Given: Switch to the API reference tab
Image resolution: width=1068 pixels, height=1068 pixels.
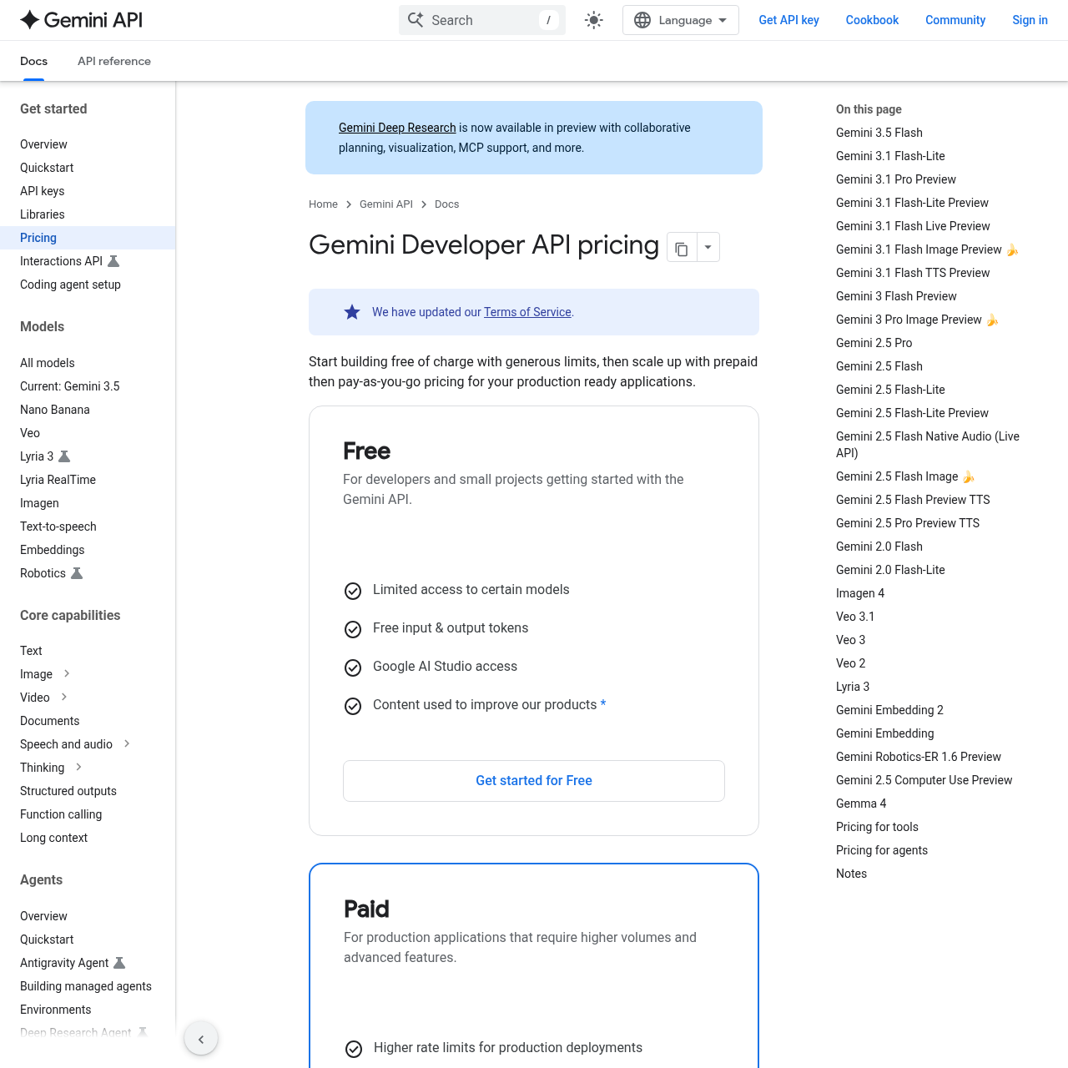Looking at the screenshot, I should pos(114,61).
